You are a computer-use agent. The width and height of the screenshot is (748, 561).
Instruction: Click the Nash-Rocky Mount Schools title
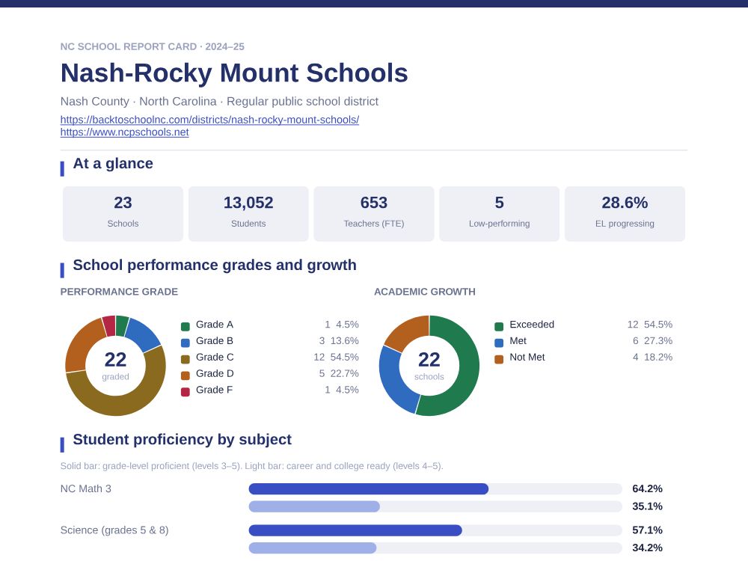tap(234, 73)
